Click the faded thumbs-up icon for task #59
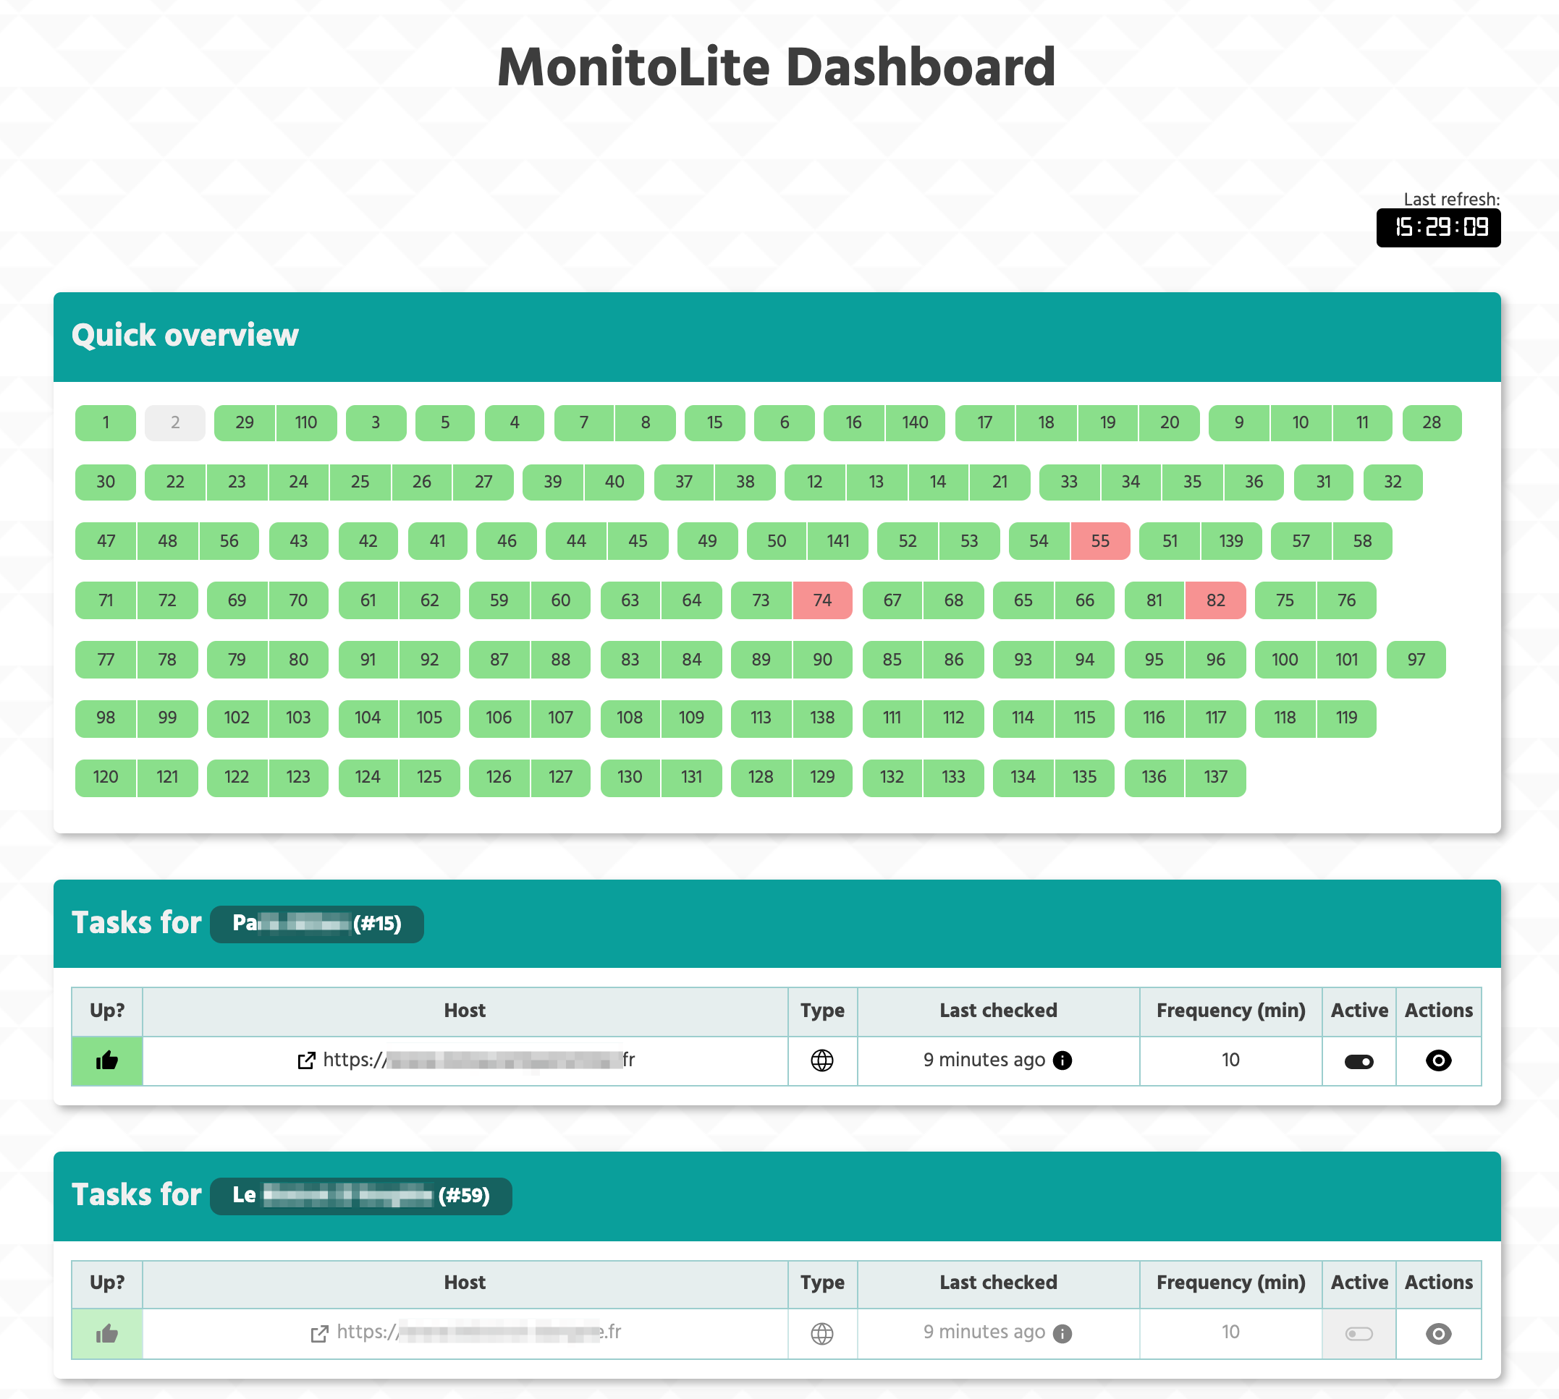 coord(107,1333)
